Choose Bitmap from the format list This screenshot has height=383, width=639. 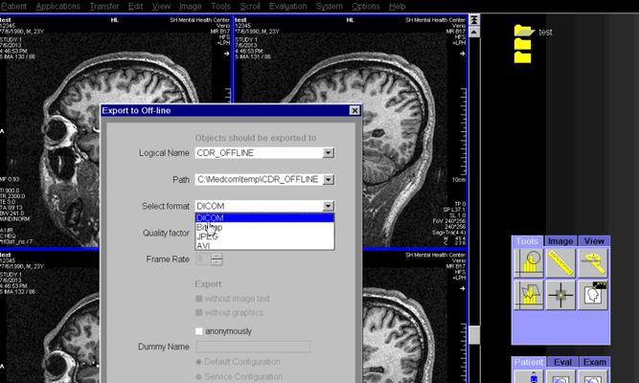pos(264,227)
